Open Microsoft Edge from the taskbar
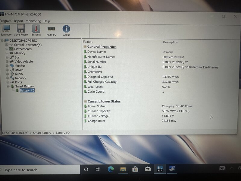This screenshot has width=241, height=181. pyautogui.click(x=111, y=169)
